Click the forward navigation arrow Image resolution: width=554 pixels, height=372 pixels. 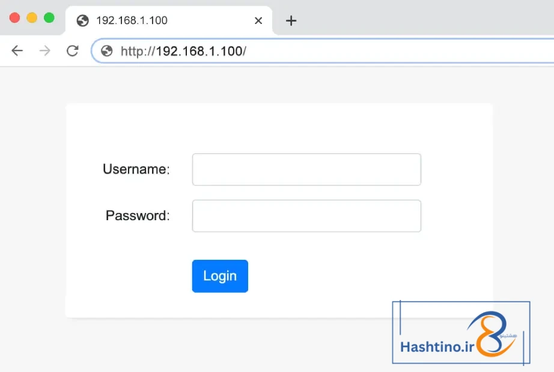click(x=45, y=51)
